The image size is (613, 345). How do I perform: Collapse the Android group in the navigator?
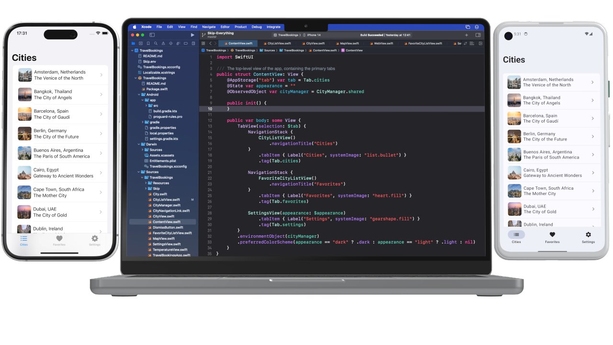pos(139,94)
